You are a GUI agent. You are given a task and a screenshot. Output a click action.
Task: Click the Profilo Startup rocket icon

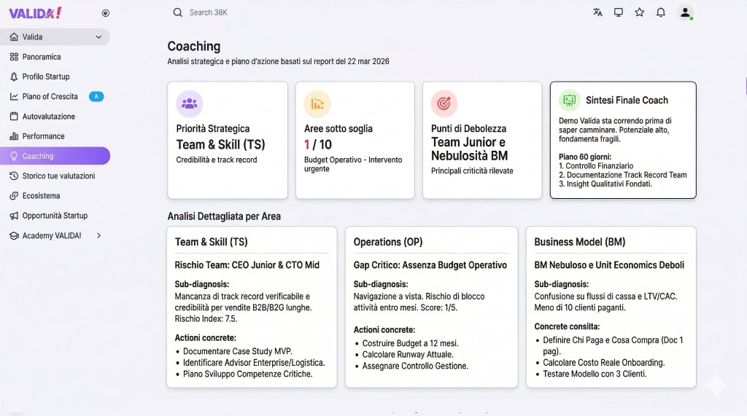[x=14, y=76]
